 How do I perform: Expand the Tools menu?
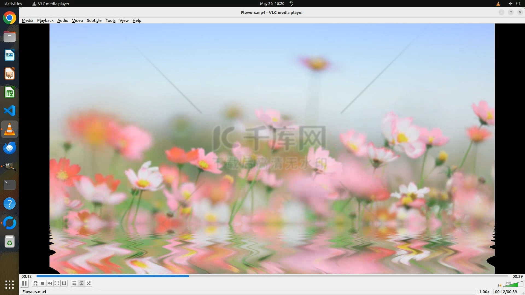point(110,20)
